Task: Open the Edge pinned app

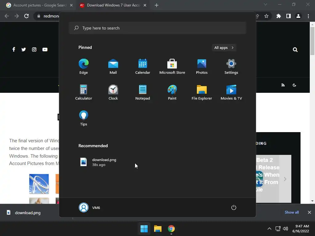Action: tap(84, 66)
